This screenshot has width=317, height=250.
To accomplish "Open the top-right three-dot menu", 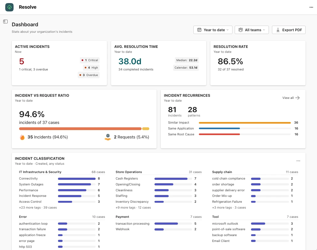I will pyautogui.click(x=311, y=7).
